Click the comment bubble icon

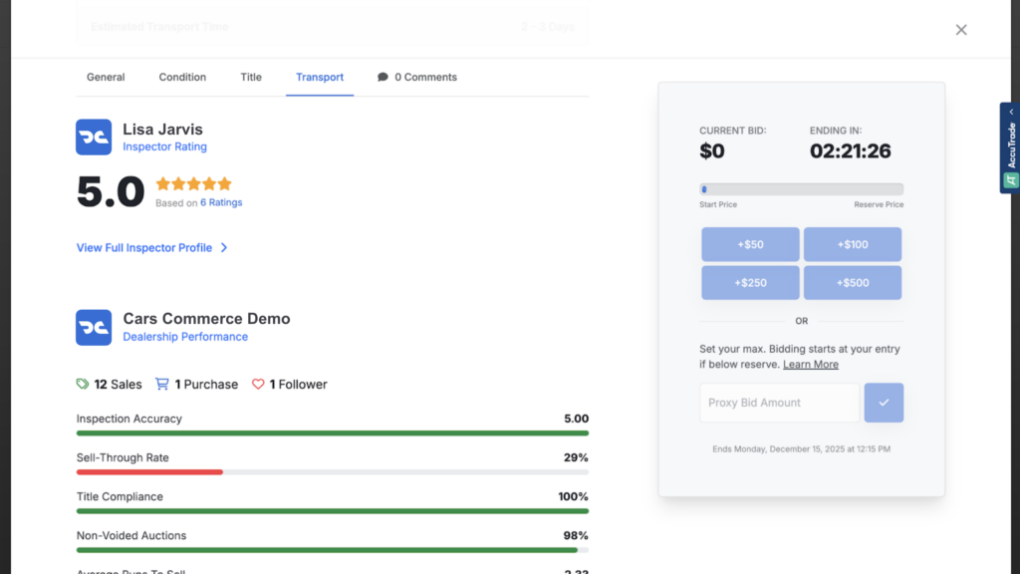382,77
